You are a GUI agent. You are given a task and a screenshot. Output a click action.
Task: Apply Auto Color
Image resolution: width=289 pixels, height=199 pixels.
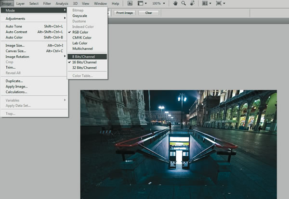pos(34,37)
